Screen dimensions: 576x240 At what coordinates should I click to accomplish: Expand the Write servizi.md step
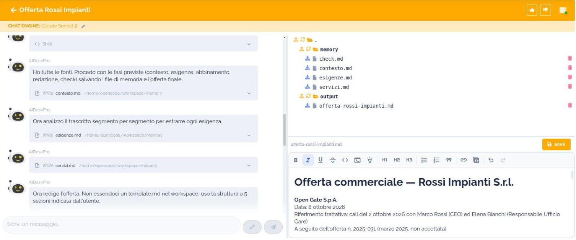249,166
